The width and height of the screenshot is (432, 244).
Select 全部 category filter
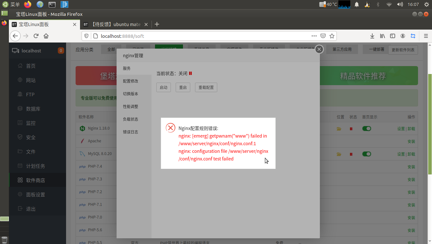tap(111, 49)
